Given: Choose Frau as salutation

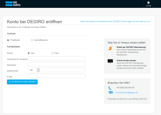Looking at the screenshot, I should [x=52, y=53].
